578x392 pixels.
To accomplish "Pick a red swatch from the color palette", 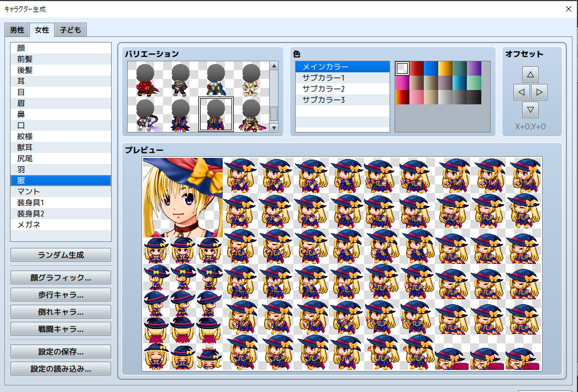I will [416, 68].
